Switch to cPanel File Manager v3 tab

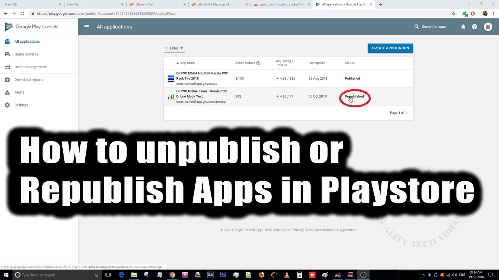coord(218,4)
